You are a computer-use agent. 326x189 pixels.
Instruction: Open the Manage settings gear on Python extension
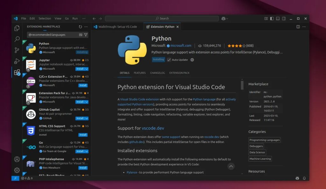click(x=192, y=60)
